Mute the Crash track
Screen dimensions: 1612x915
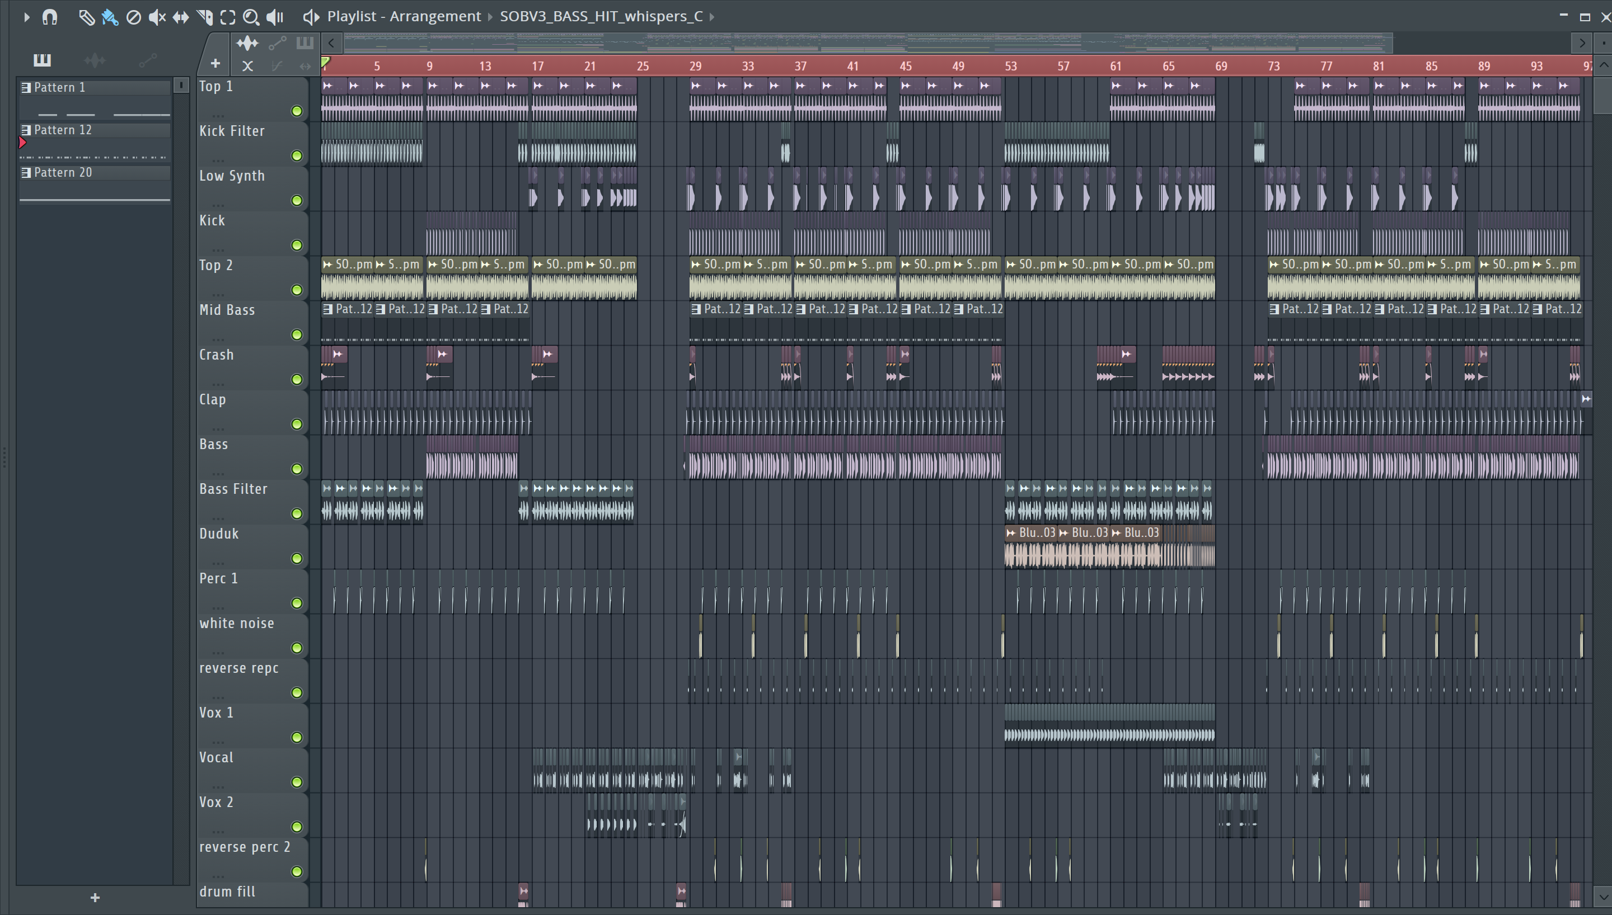pos(297,380)
